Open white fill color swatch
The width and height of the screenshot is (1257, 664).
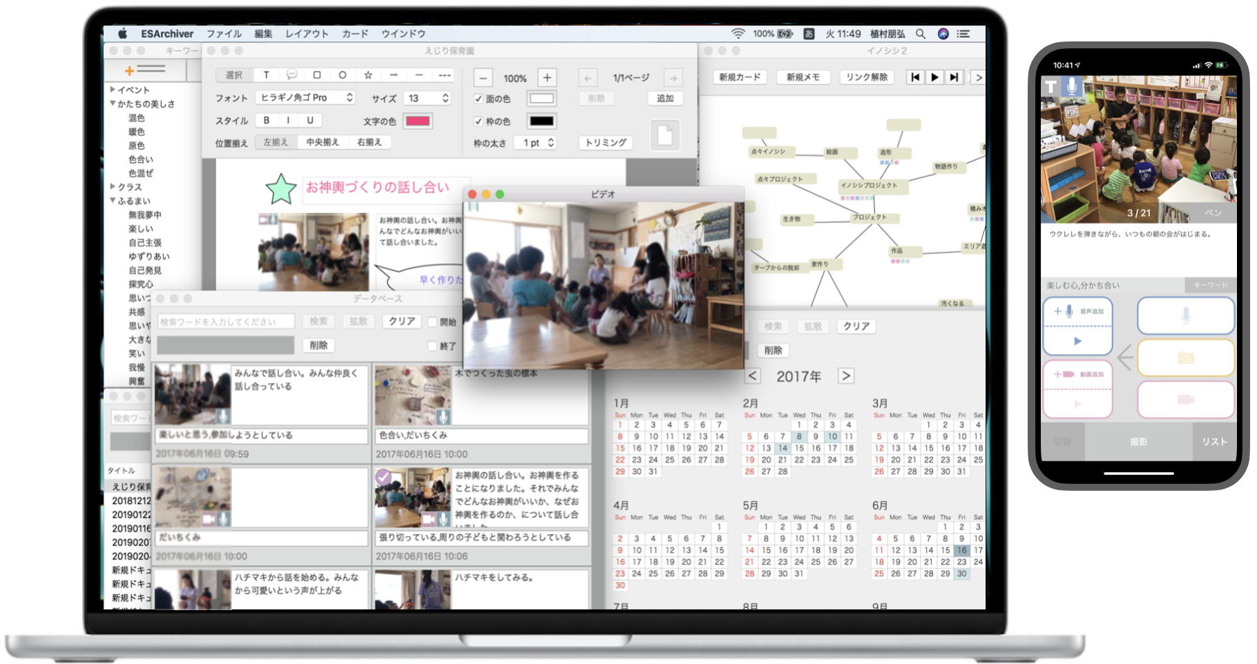click(541, 99)
